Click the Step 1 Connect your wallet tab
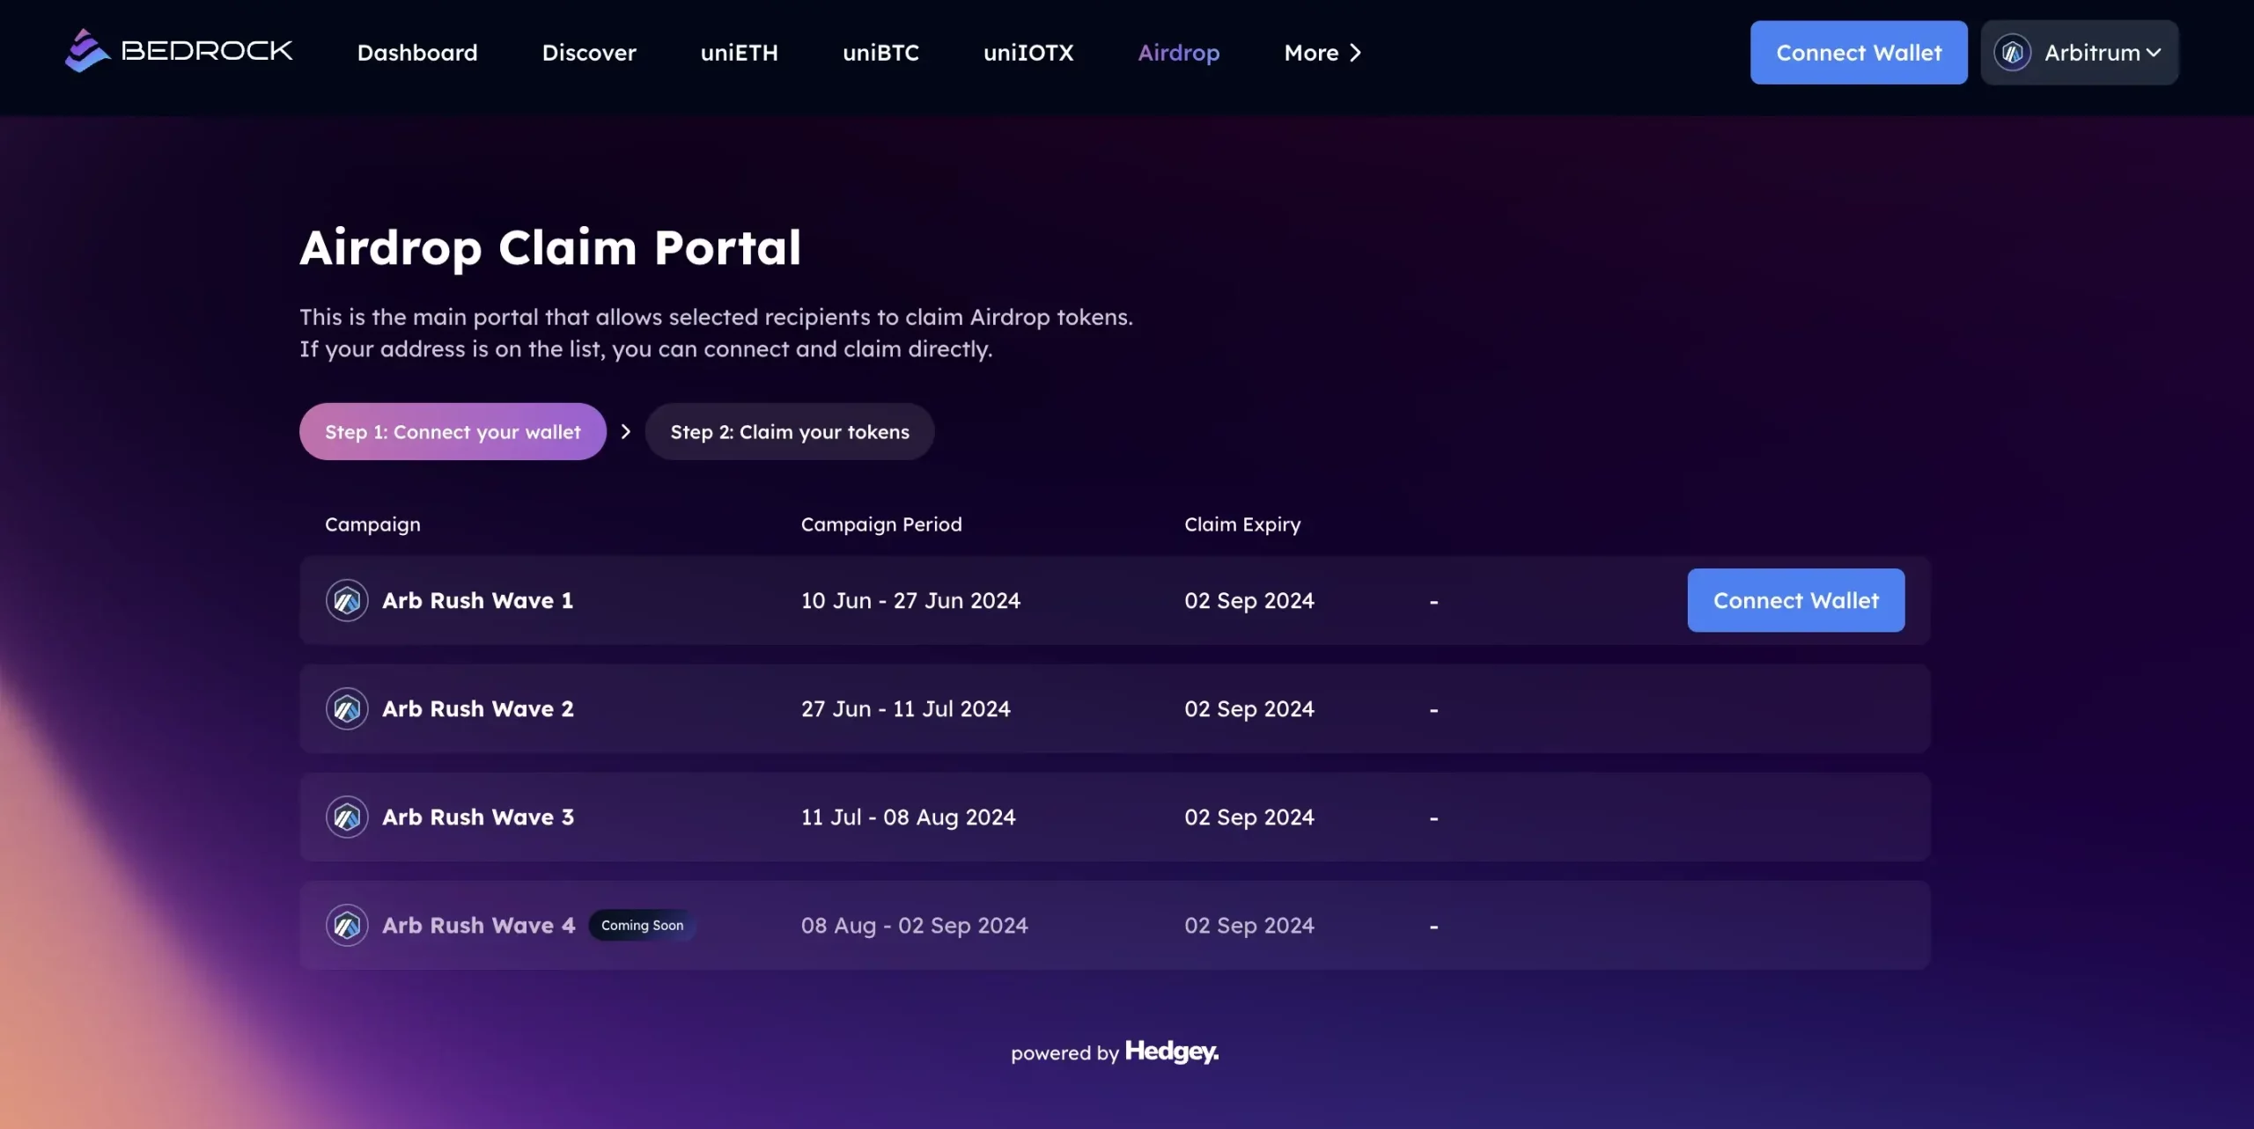 tap(453, 430)
